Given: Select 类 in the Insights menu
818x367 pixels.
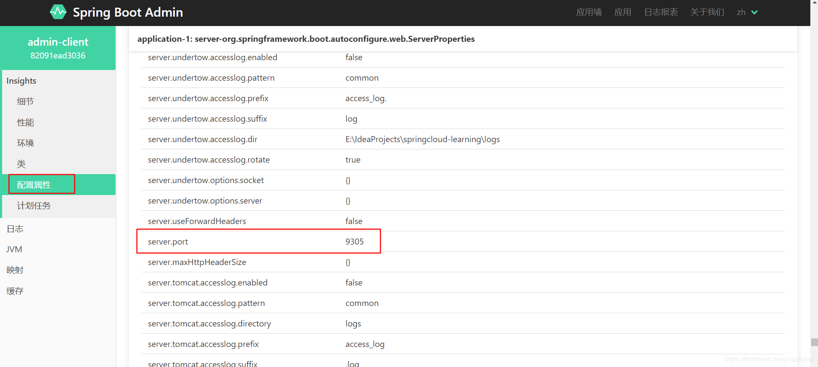Looking at the screenshot, I should [21, 164].
